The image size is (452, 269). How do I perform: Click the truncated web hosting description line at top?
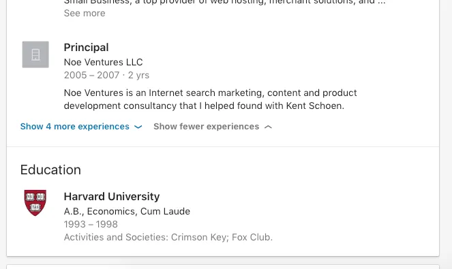[x=224, y=2]
